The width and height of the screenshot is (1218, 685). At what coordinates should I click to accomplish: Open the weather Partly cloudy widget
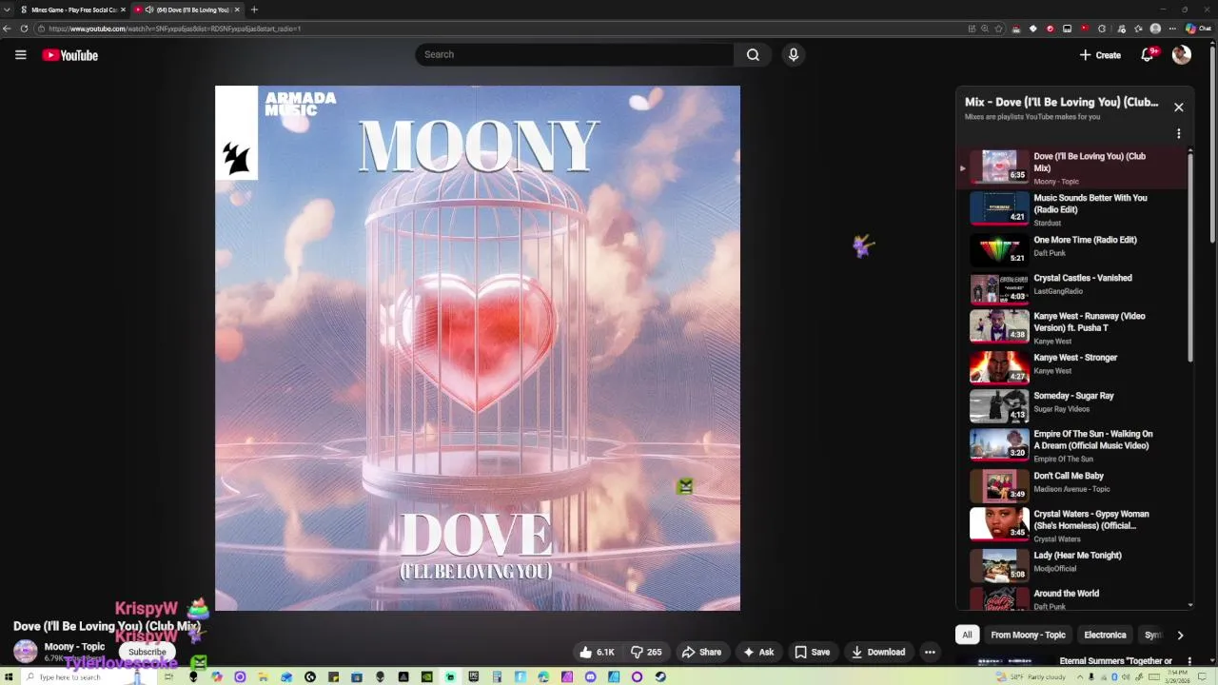pos(1031,676)
